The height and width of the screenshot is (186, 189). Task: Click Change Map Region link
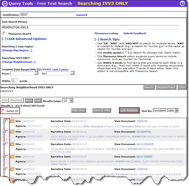(x=17, y=50)
